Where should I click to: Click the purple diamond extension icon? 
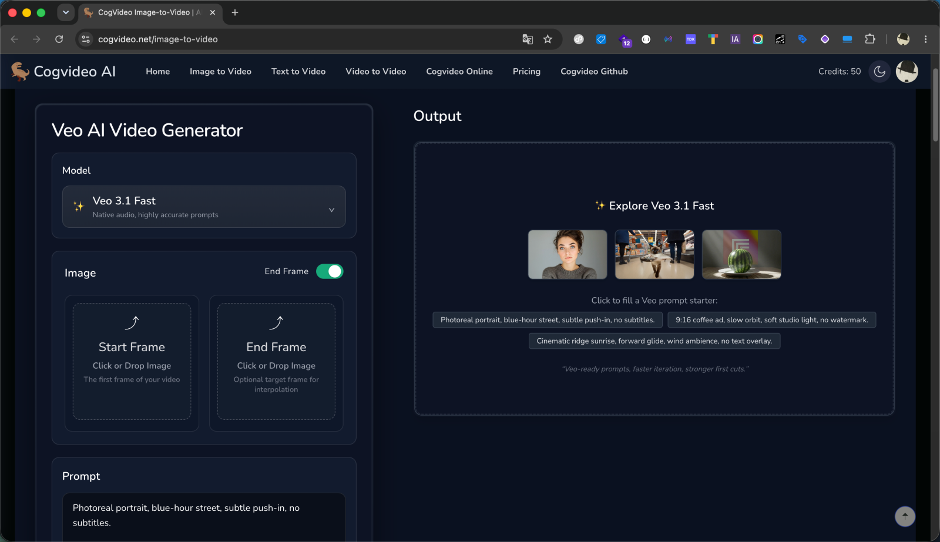825,39
